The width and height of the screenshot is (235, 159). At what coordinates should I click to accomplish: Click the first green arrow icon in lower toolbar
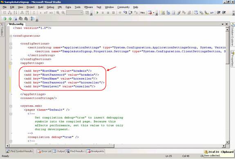[x=5, y=19]
